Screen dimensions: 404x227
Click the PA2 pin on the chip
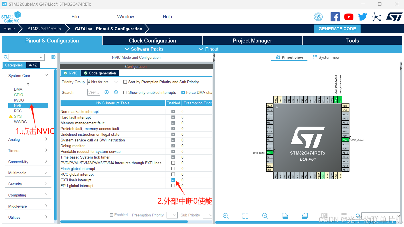pyautogui.click(x=269, y=161)
